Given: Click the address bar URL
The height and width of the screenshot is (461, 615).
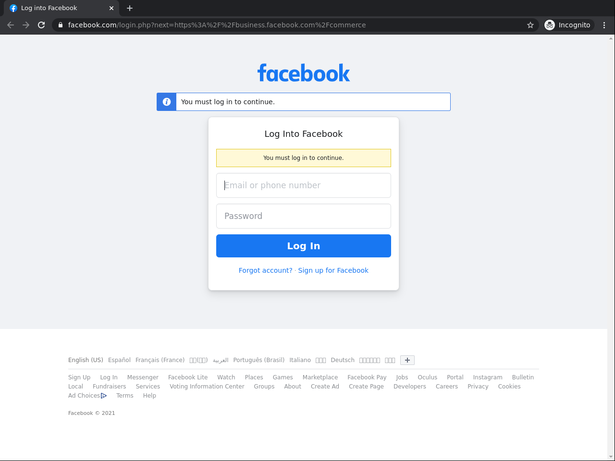Looking at the screenshot, I should coord(217,25).
